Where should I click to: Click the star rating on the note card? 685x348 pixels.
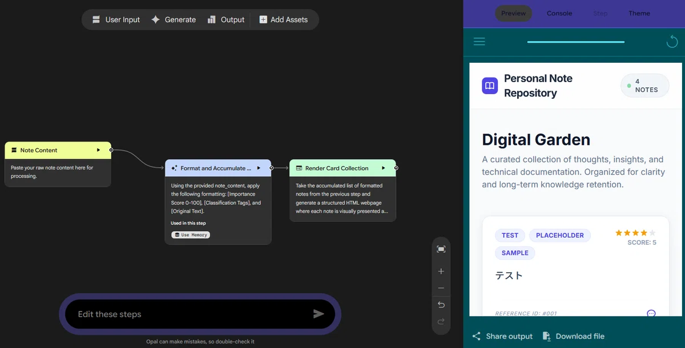pyautogui.click(x=635, y=233)
